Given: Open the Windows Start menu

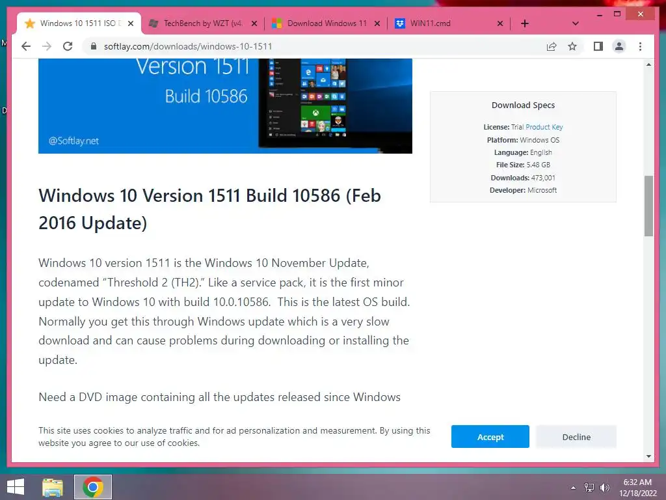Looking at the screenshot, I should (x=16, y=487).
